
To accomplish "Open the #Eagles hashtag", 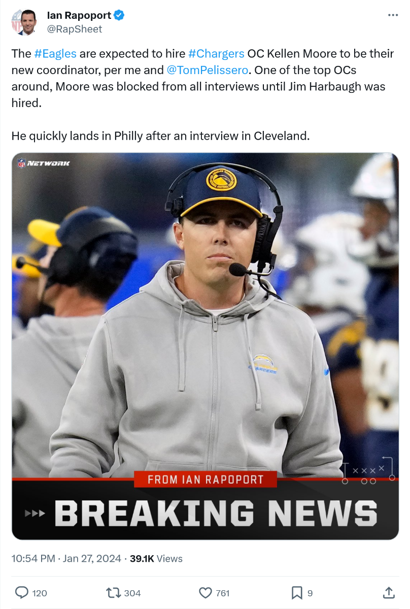I will (x=55, y=54).
